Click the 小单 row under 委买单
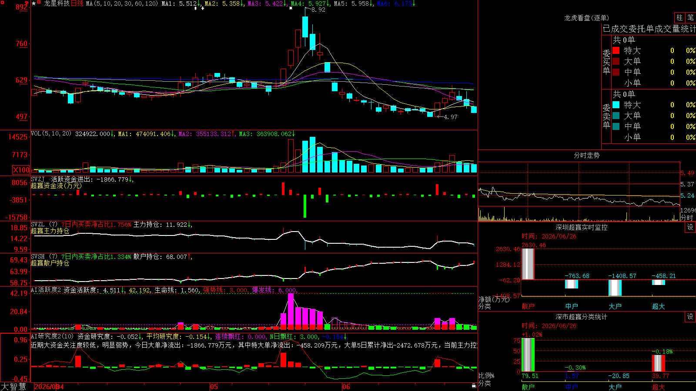 654,83
